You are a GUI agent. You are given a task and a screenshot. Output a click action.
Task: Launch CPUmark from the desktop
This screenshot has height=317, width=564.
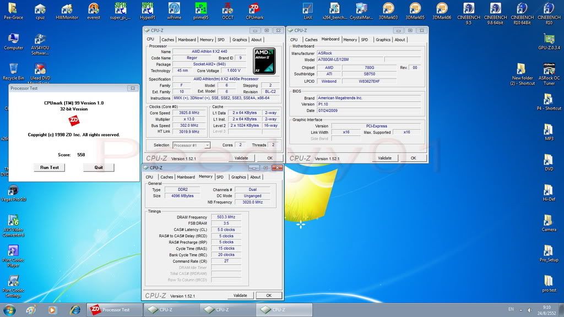click(254, 11)
